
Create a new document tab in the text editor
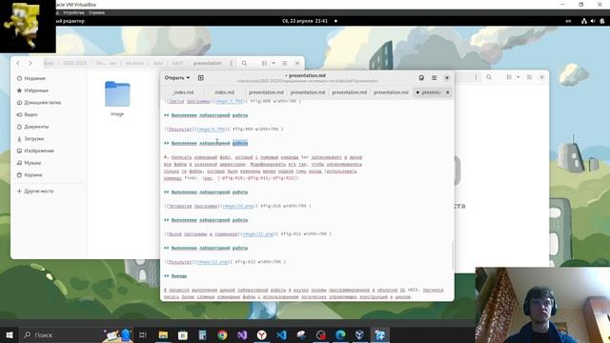coord(201,78)
